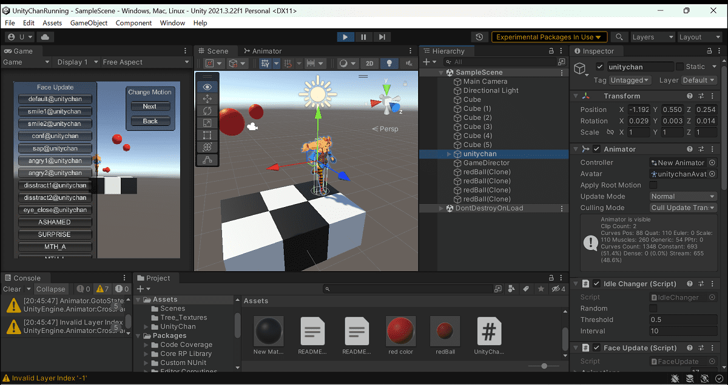This screenshot has height=385, width=728.
Task: Open the GameObject menu
Action: tap(89, 23)
